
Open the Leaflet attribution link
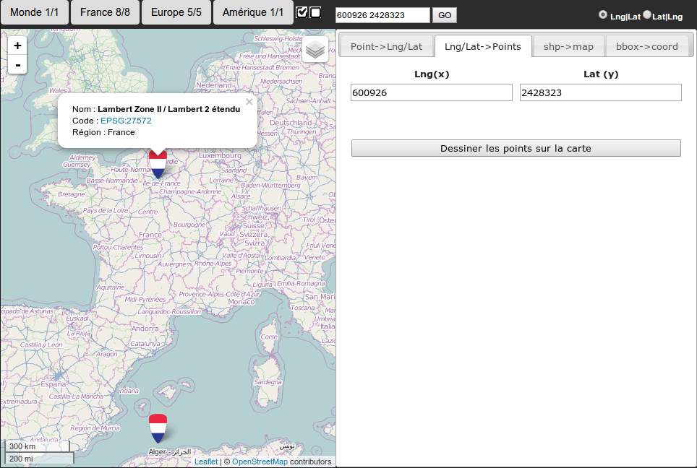(x=206, y=461)
